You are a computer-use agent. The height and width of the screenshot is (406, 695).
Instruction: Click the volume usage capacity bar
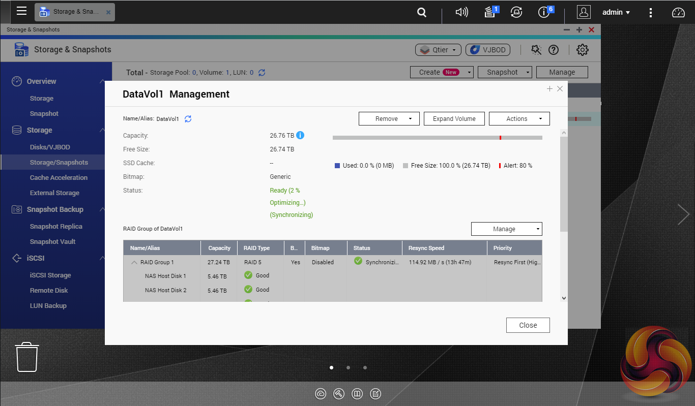437,138
